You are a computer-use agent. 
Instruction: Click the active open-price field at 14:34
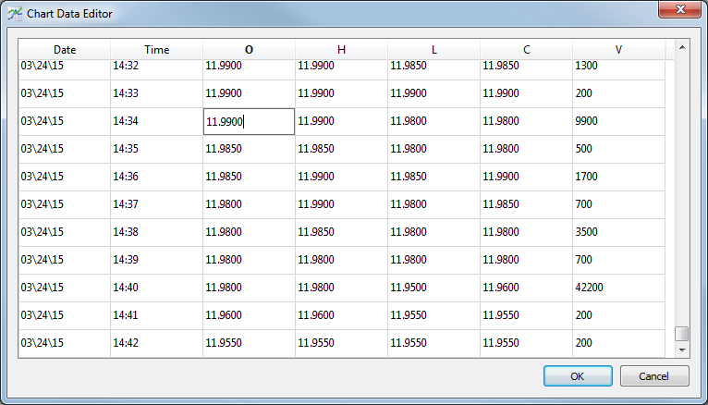coord(249,121)
